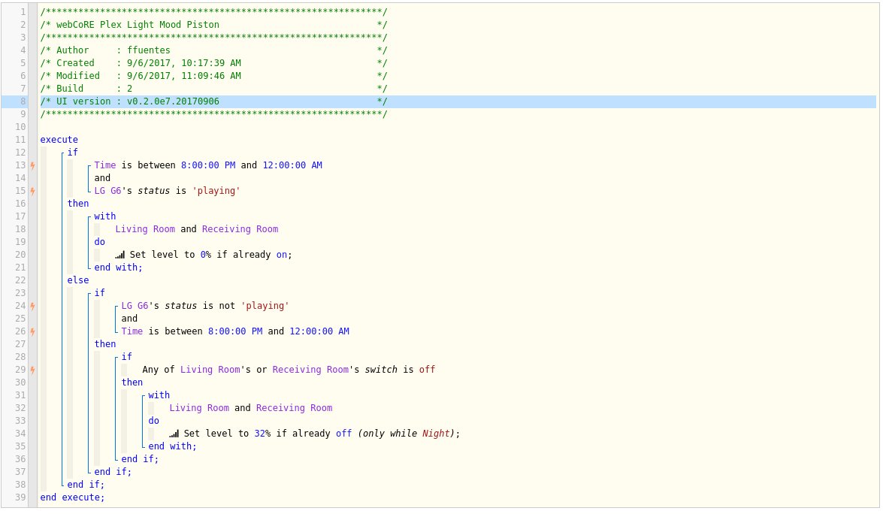This screenshot has width=883, height=514.
Task: Click the signal level icon on line 20
Action: coord(120,255)
